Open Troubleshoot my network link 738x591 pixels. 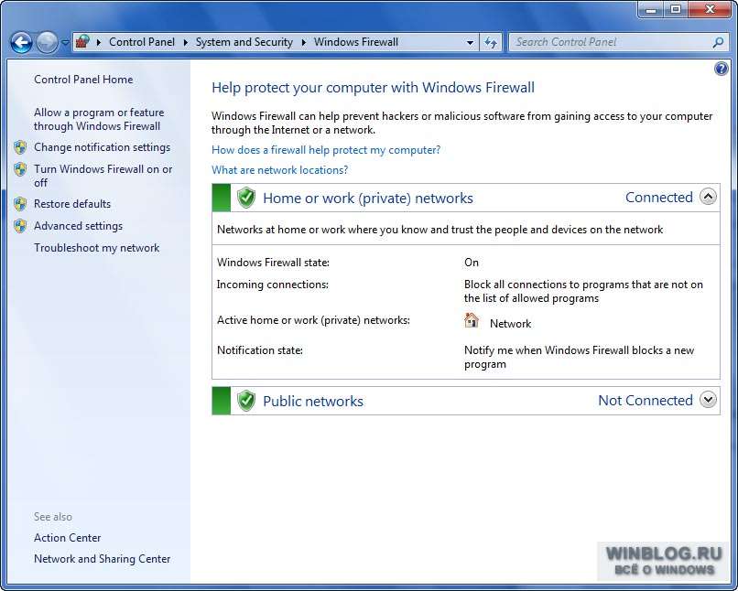click(x=96, y=248)
